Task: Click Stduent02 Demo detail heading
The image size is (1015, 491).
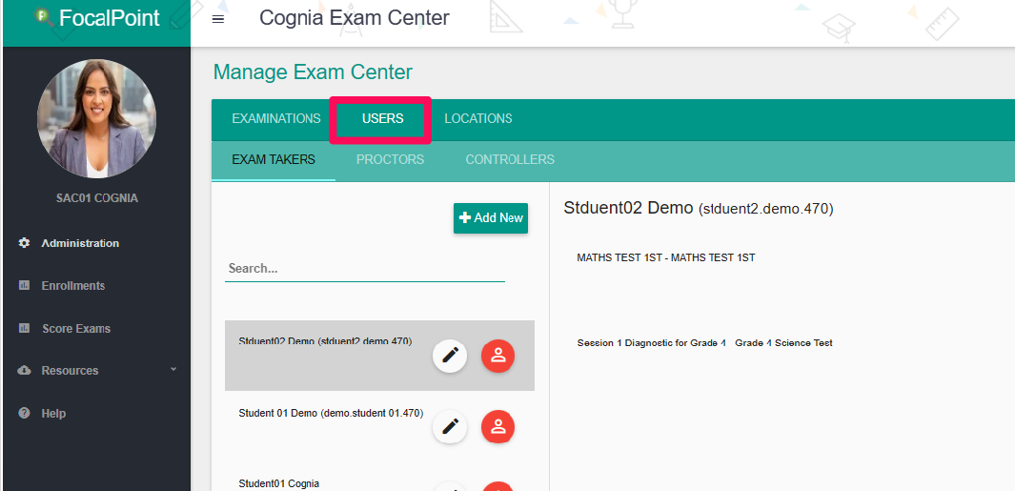Action: pos(699,208)
